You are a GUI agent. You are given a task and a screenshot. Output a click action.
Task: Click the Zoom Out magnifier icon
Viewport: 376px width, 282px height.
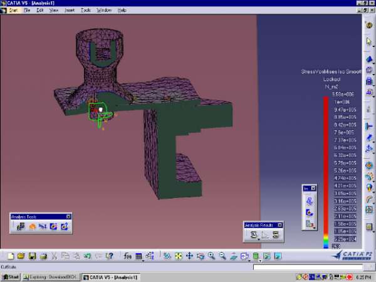tap(222, 256)
